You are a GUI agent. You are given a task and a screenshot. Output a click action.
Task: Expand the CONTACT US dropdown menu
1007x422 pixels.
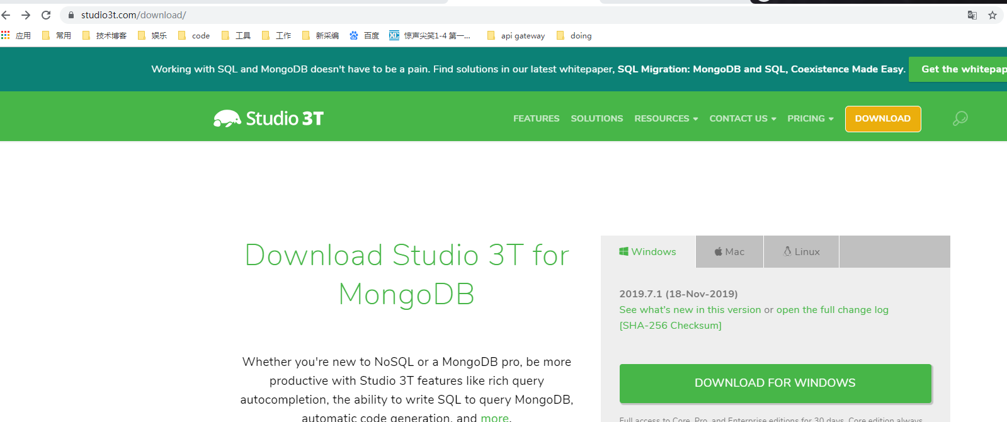point(742,118)
